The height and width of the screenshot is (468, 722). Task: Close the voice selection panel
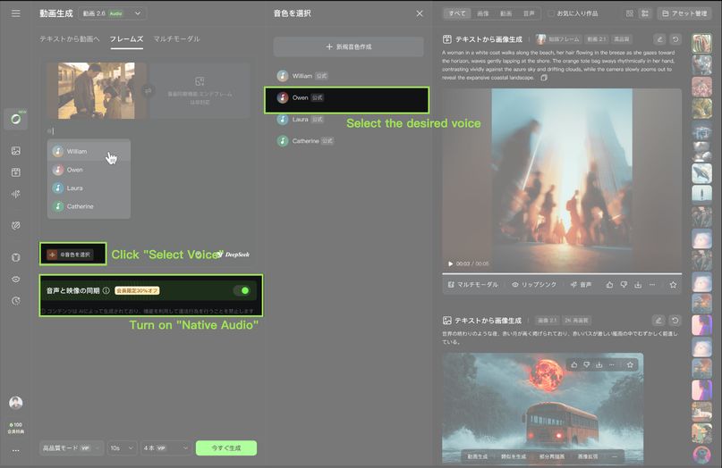tap(420, 13)
